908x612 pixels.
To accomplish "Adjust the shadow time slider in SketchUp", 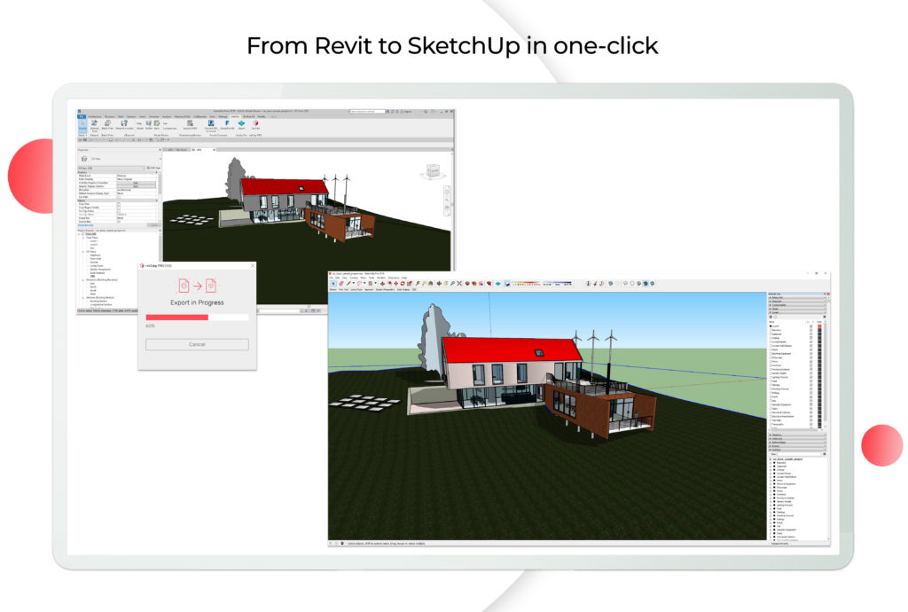I will pyautogui.click(x=557, y=283).
